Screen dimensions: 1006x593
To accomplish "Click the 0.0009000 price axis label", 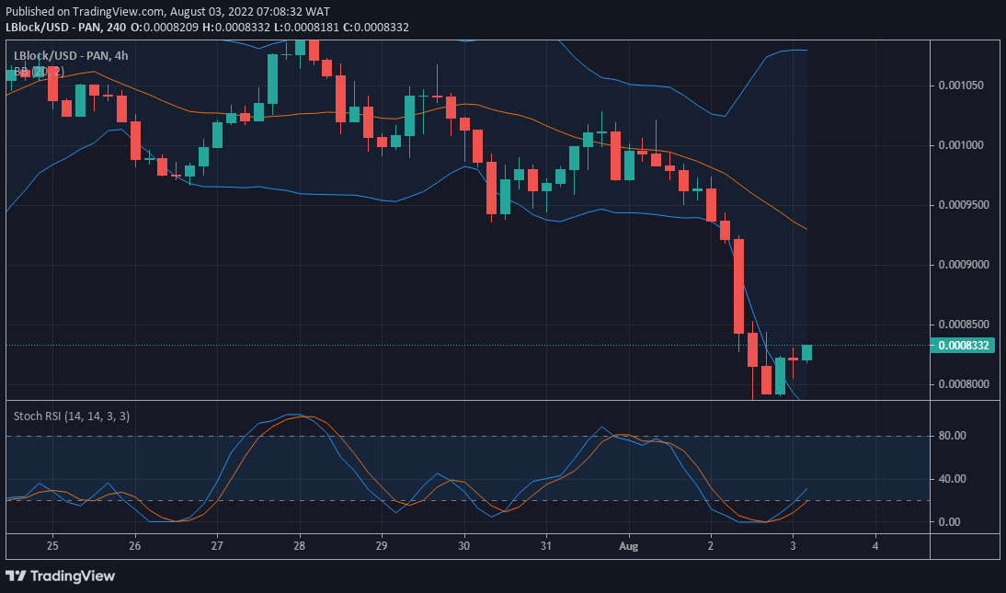I will (x=964, y=265).
